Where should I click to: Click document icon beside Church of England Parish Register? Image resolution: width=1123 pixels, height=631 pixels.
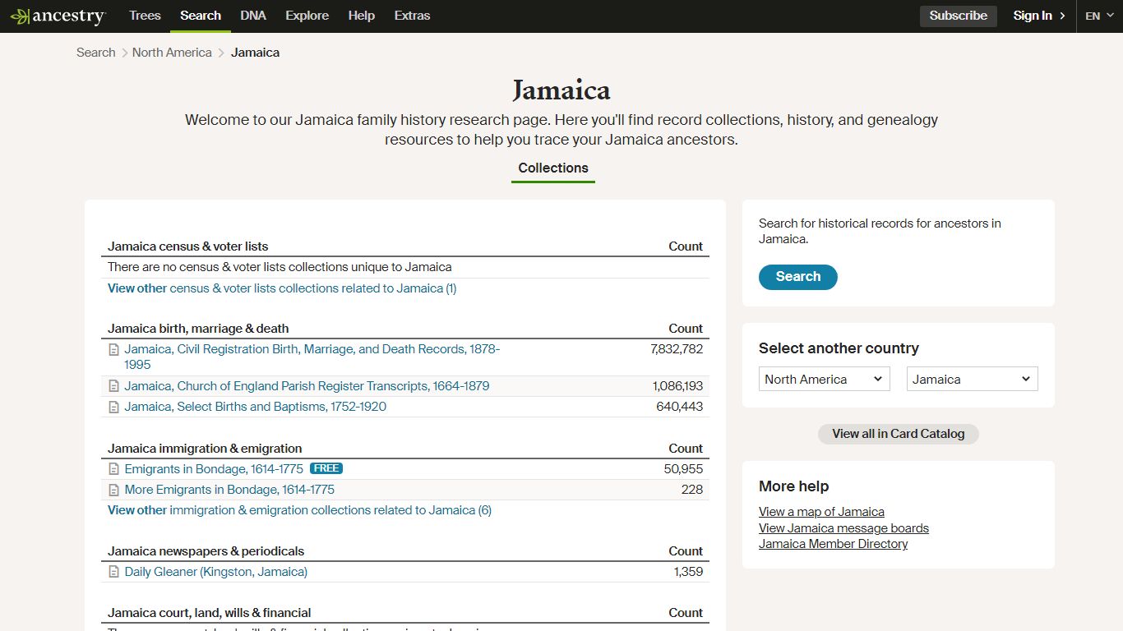tap(114, 387)
